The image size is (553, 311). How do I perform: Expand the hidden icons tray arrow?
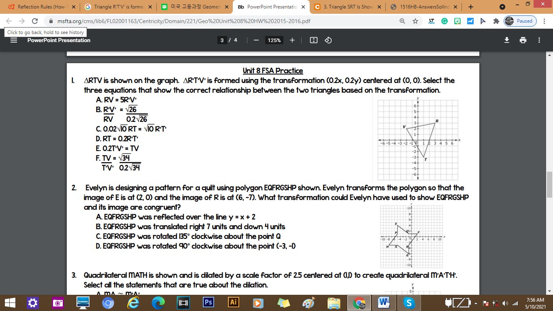click(x=475, y=302)
